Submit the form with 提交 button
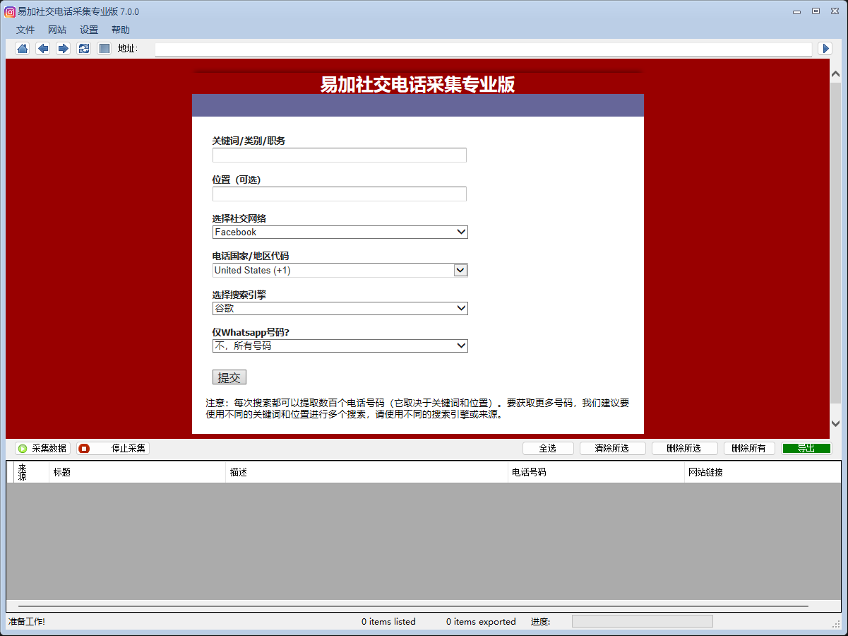The image size is (848, 636). tap(229, 377)
